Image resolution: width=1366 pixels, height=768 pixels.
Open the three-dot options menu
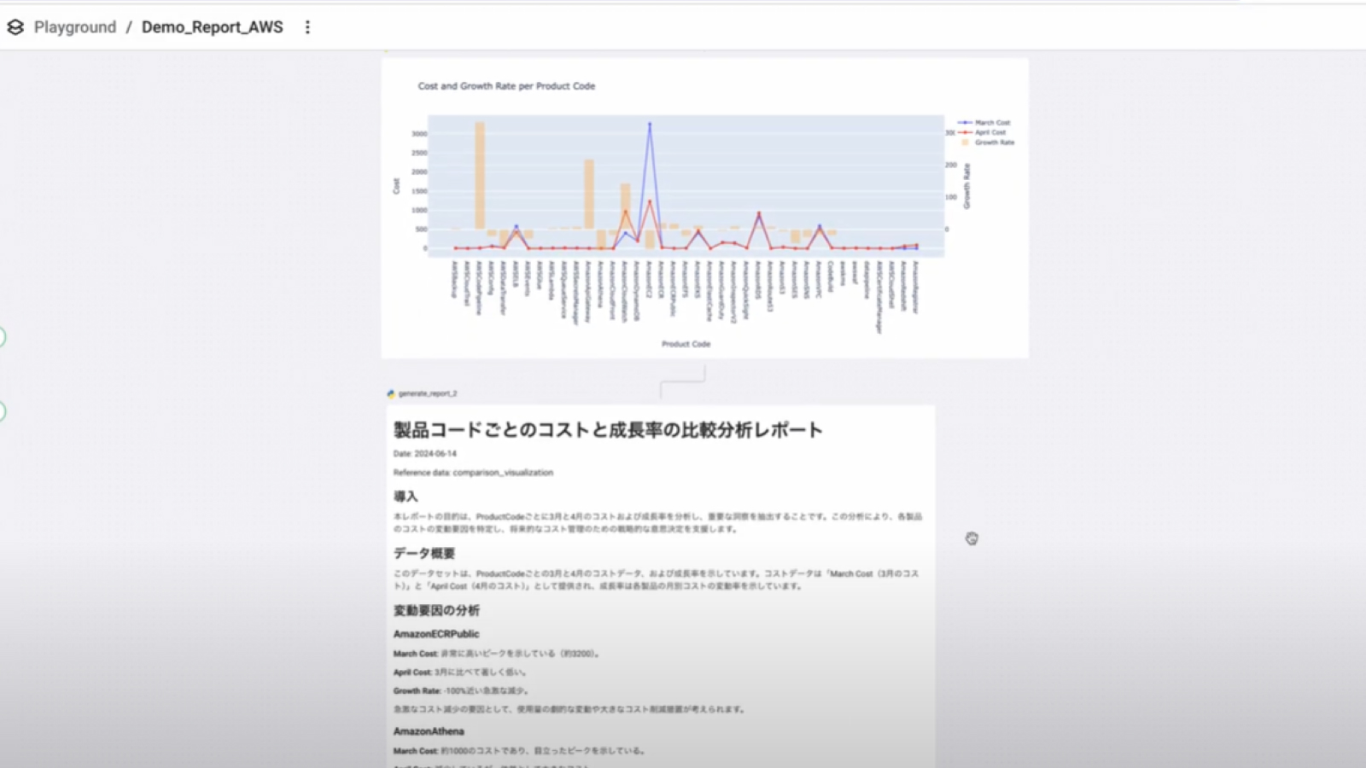[307, 27]
